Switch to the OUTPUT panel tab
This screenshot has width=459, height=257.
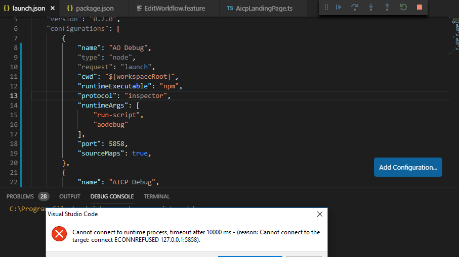coord(70,196)
